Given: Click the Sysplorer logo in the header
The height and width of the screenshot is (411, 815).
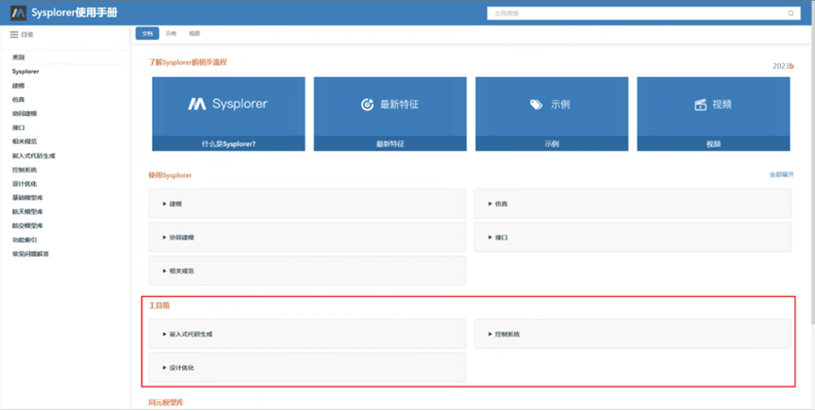Looking at the screenshot, I should click(18, 13).
